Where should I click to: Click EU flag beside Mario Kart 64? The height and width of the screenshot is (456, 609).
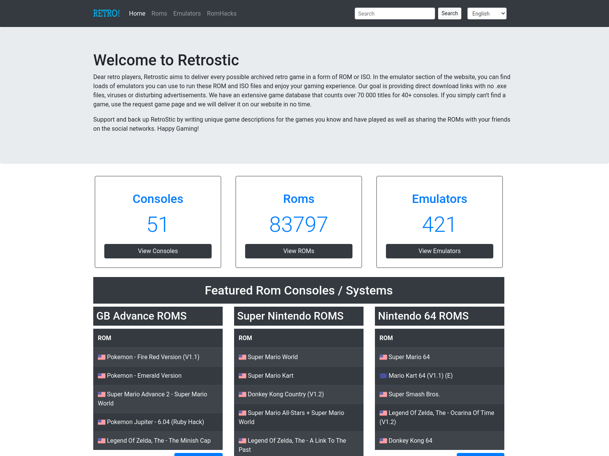click(383, 376)
